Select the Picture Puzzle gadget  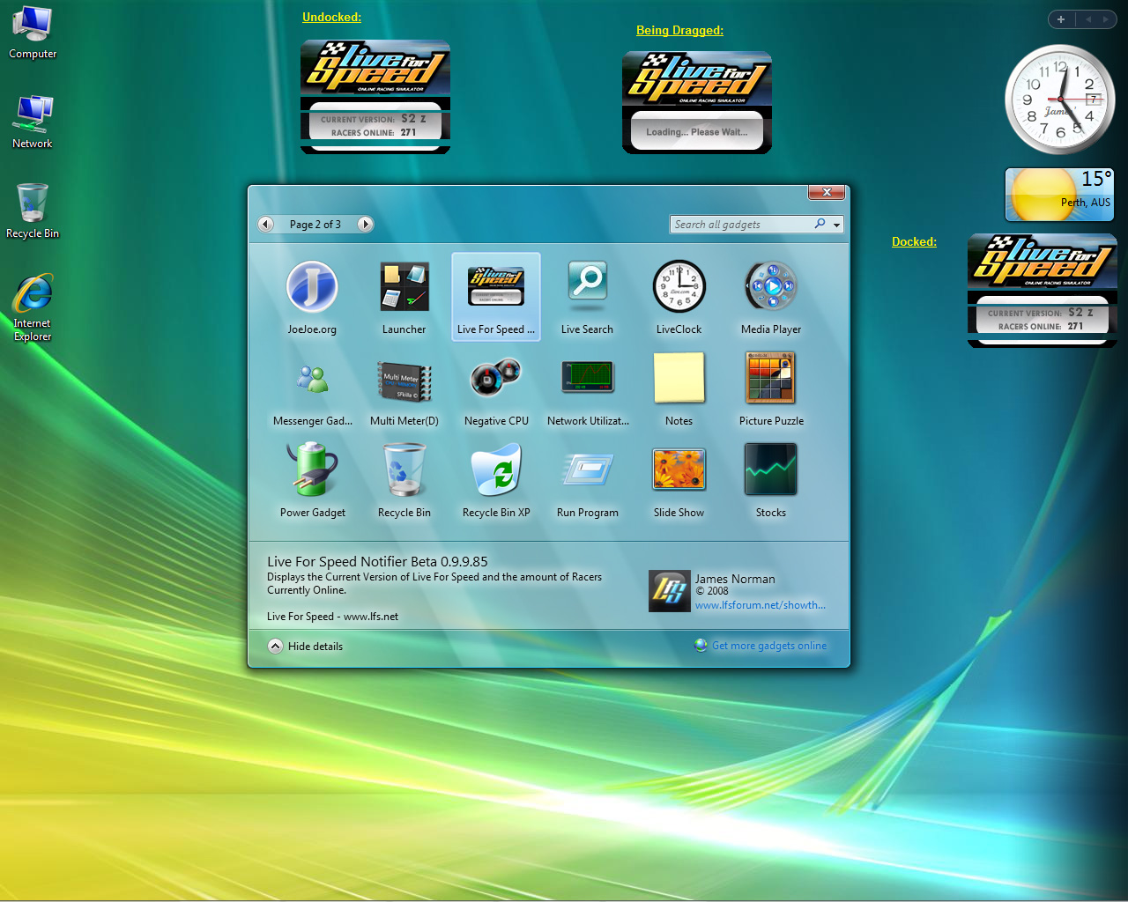pos(771,389)
